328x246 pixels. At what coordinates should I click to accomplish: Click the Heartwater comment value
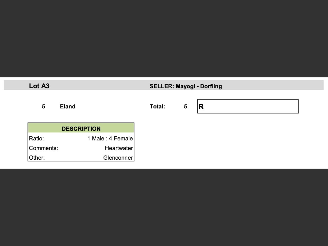119,148
